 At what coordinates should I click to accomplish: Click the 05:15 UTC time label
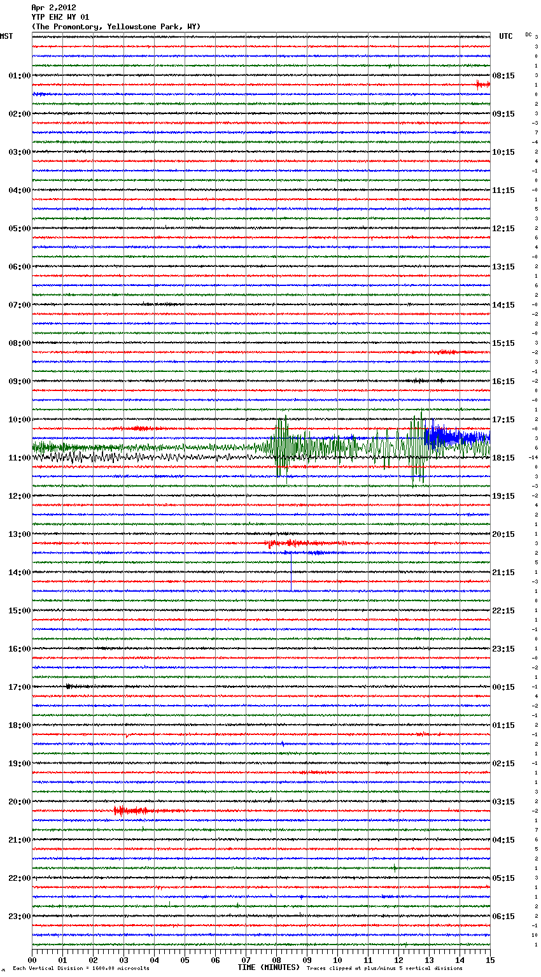[503, 878]
